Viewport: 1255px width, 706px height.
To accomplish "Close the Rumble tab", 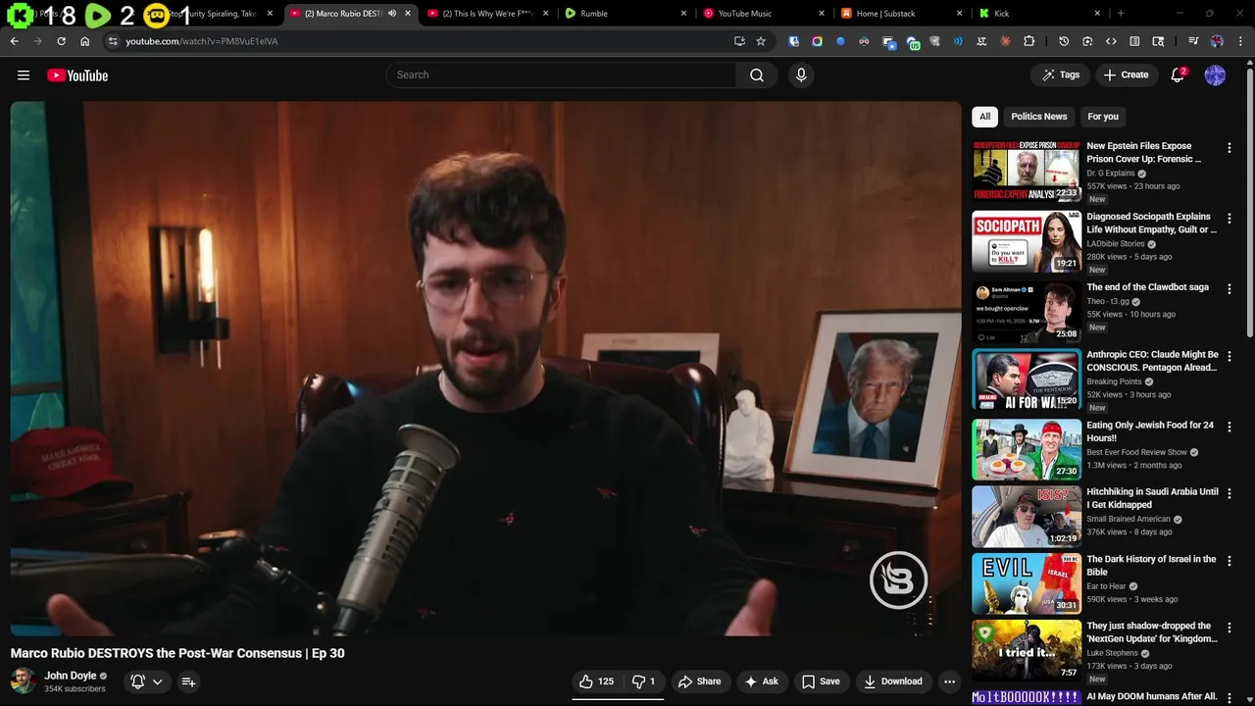I will (x=683, y=14).
